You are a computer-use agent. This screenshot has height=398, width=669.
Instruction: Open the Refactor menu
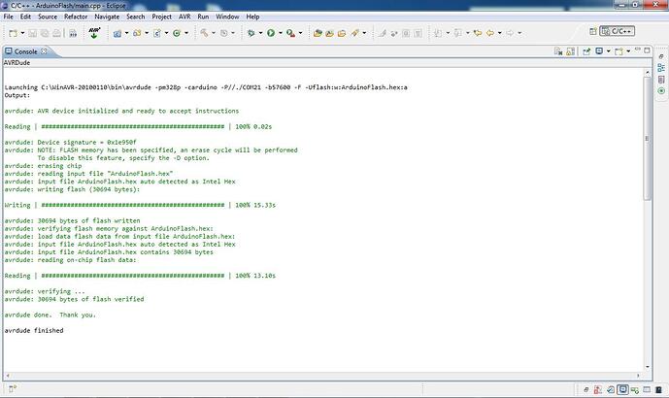[76, 17]
